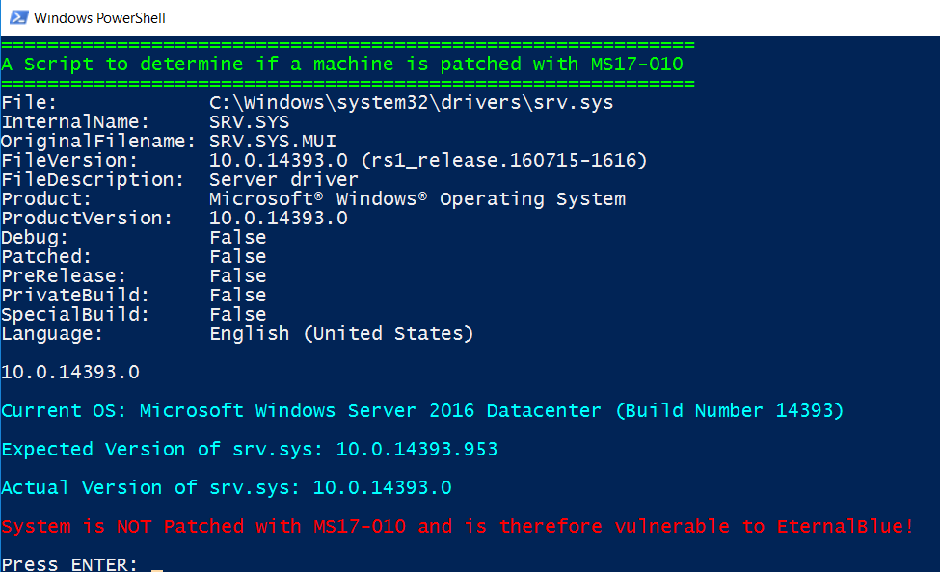Click the PrivateBuild False value
940x572 pixels.
point(238,295)
